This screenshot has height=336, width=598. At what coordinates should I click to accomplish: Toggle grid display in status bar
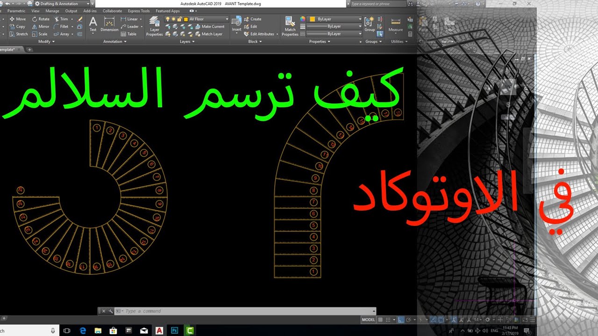coord(381,320)
